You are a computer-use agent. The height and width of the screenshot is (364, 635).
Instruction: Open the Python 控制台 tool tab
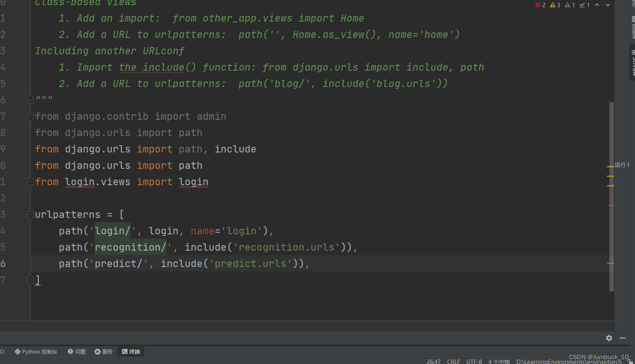tap(36, 352)
